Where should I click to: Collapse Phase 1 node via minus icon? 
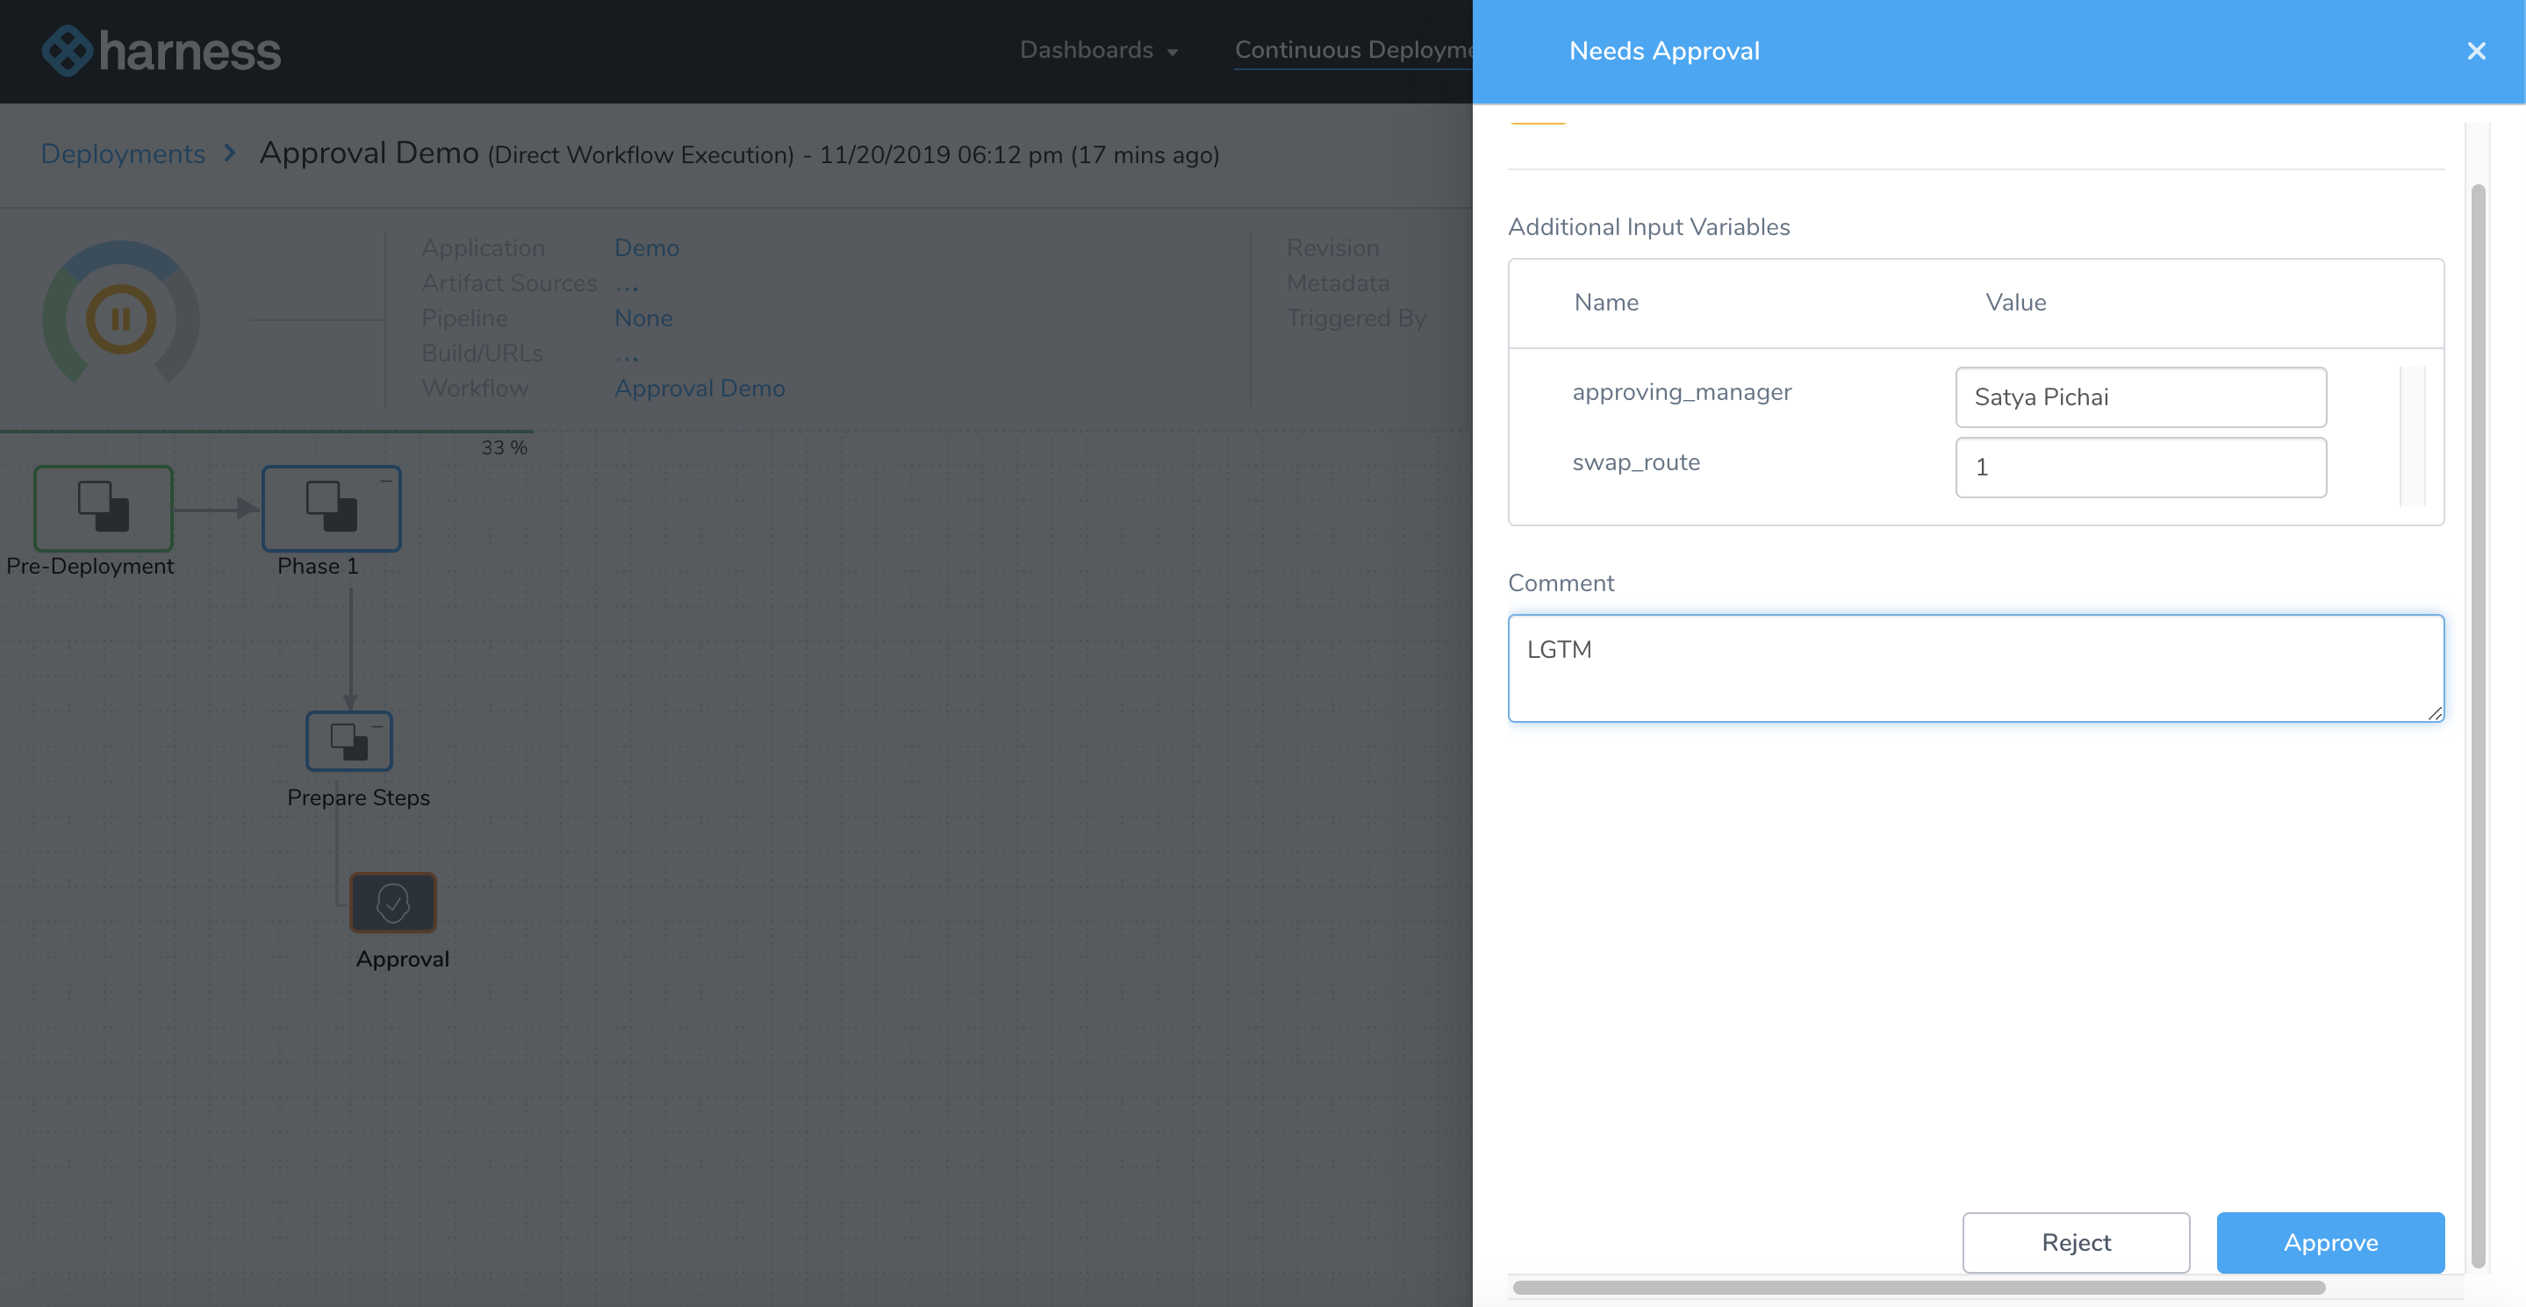(385, 481)
